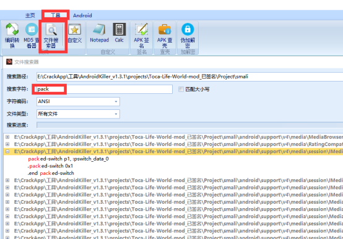Toggle the 匹配大小写 checkbox

coord(181,89)
